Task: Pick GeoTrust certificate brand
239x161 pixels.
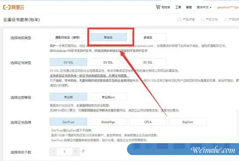Action: (68, 122)
